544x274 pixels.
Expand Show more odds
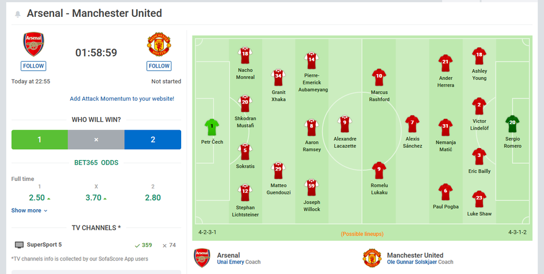[x=29, y=210]
